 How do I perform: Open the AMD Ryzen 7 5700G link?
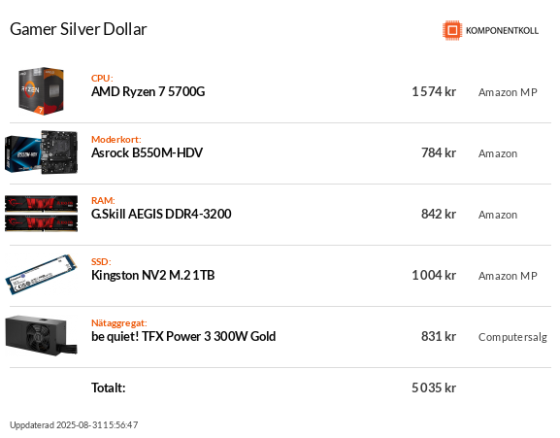[x=148, y=92]
